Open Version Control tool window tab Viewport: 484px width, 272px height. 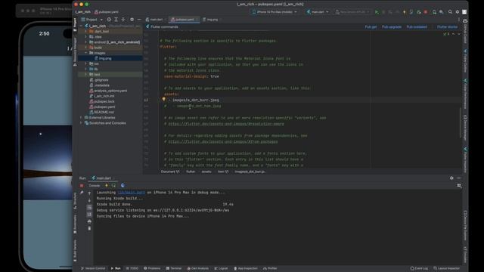click(x=93, y=268)
